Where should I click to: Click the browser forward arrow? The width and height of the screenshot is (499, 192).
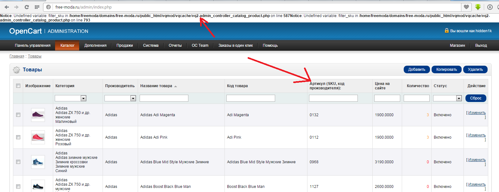coord(16,7)
